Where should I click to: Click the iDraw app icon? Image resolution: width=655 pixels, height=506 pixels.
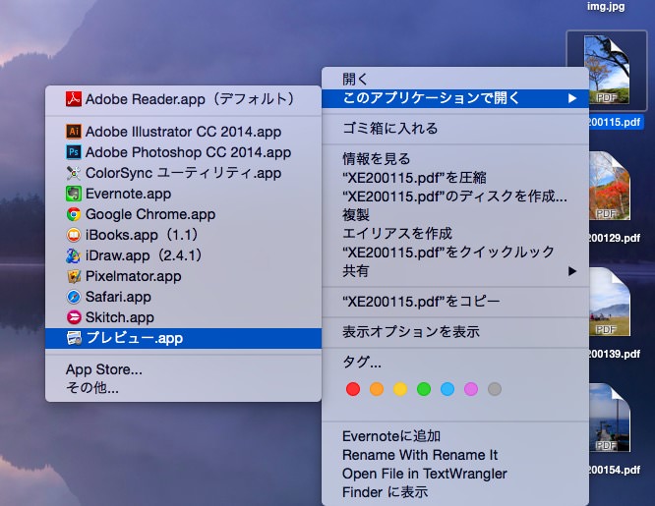tap(74, 255)
